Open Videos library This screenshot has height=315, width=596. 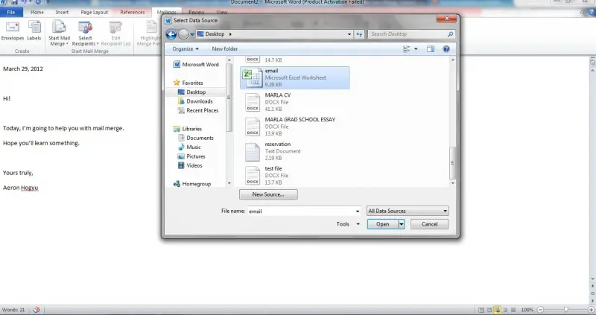coord(191,165)
